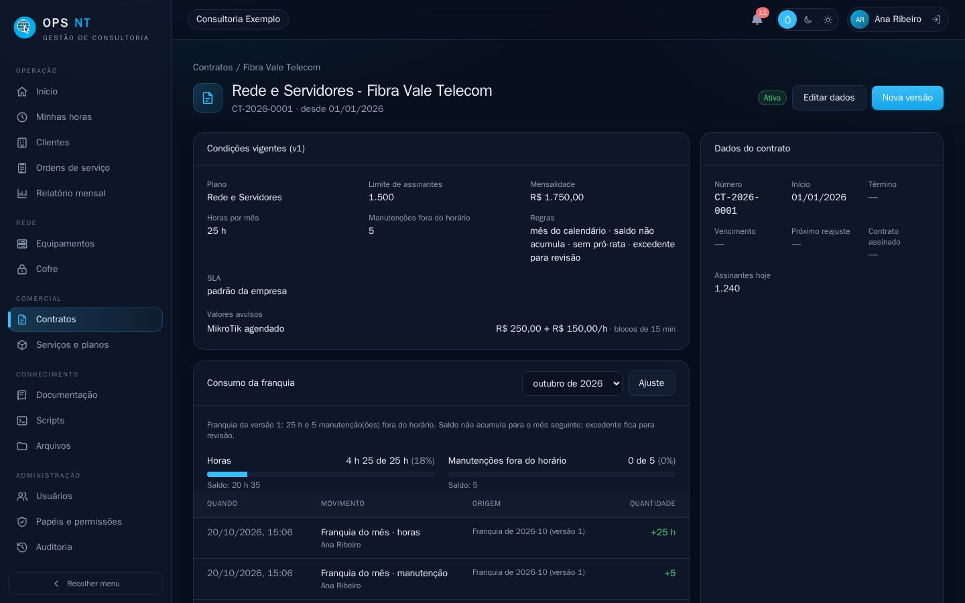Select the water-drop theme toggle
This screenshot has height=603, width=965.
787,19
